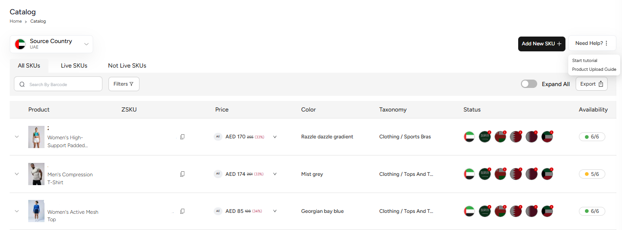Click the Search By Barcode field
Screen dimensions: 622x230
[x=58, y=84]
